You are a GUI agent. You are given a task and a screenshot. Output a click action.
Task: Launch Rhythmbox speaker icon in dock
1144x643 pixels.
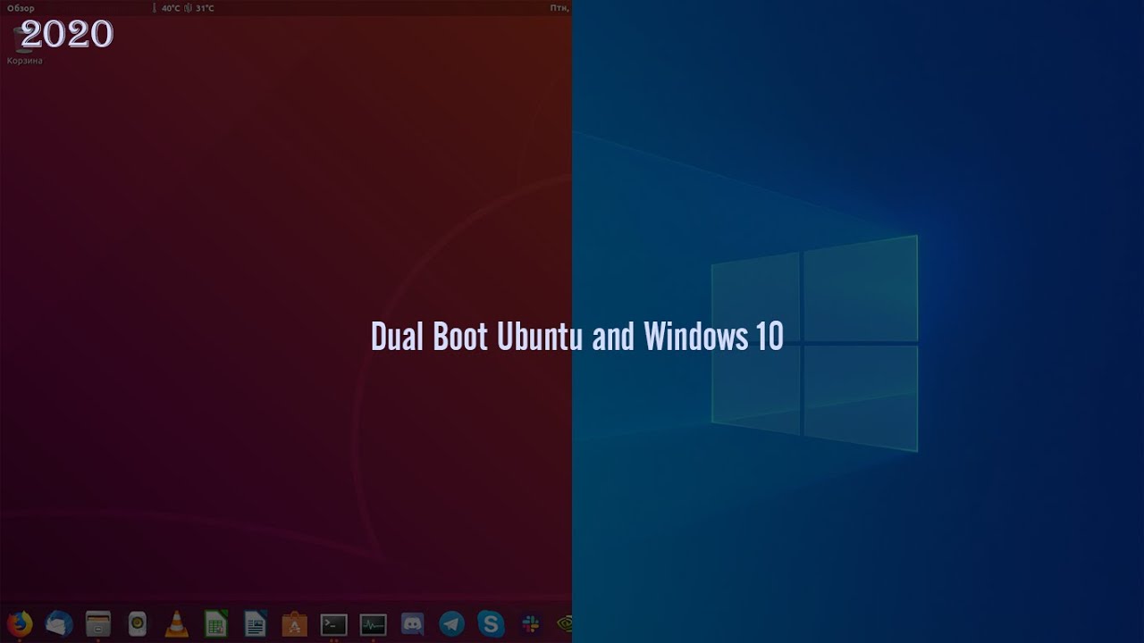(138, 623)
